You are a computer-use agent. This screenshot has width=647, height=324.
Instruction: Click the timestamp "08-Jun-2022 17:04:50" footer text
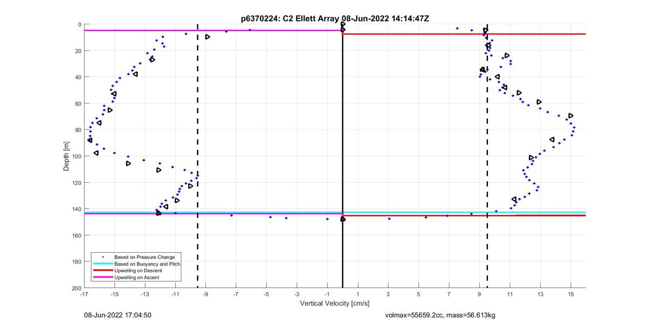[118, 315]
